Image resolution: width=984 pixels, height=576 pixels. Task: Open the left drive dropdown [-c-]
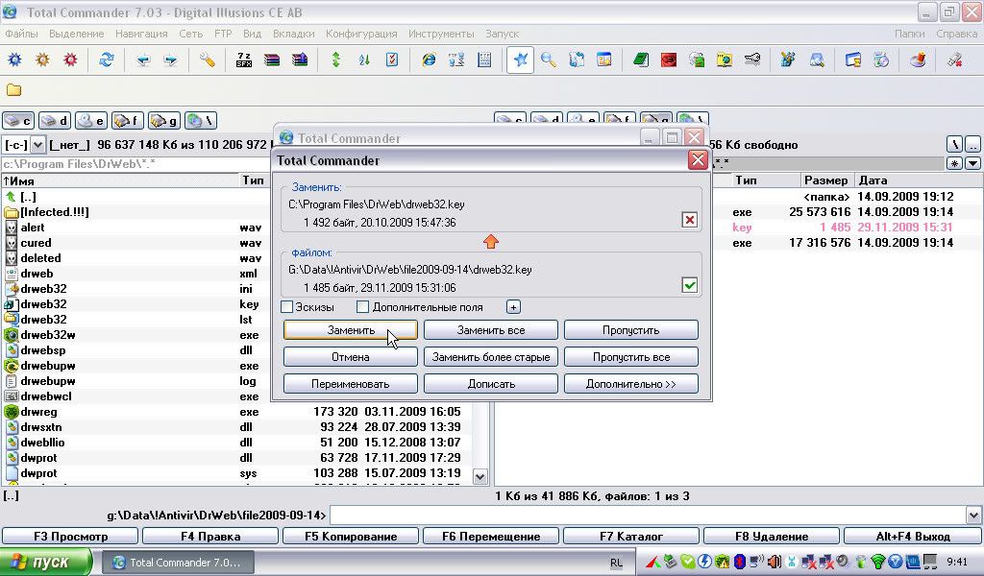pyautogui.click(x=37, y=145)
